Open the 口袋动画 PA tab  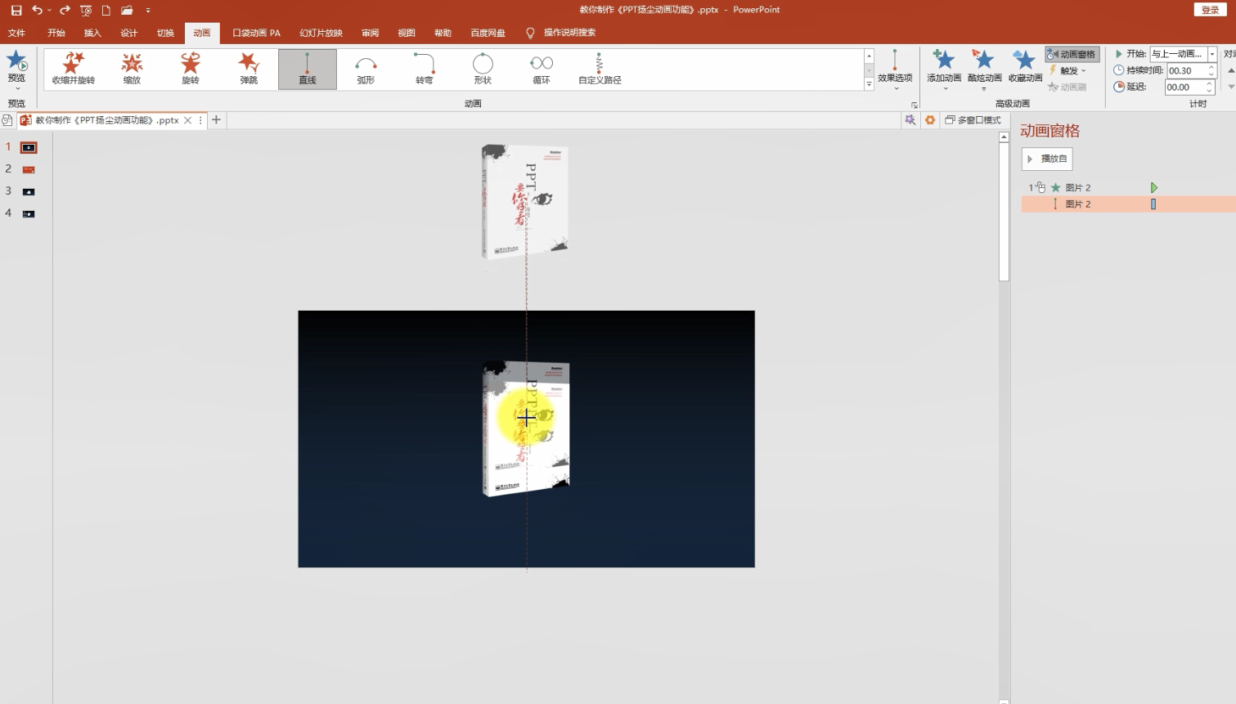[256, 33]
